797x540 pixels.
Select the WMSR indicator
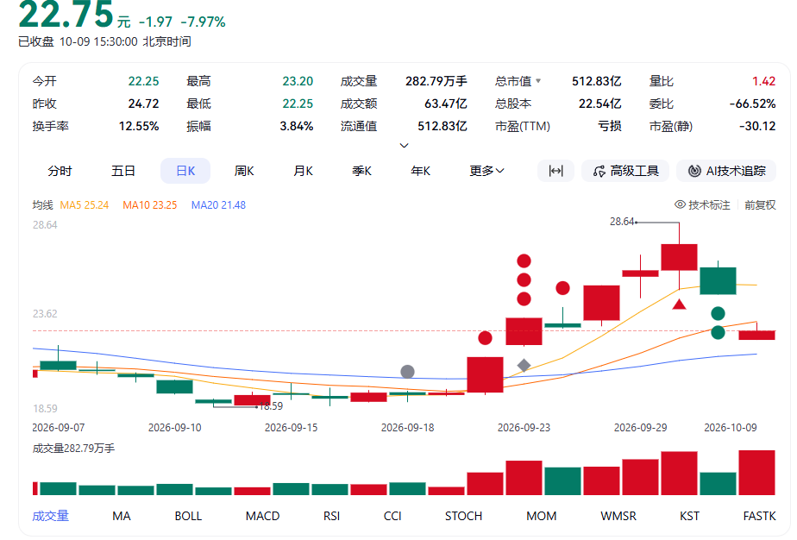[x=618, y=516]
